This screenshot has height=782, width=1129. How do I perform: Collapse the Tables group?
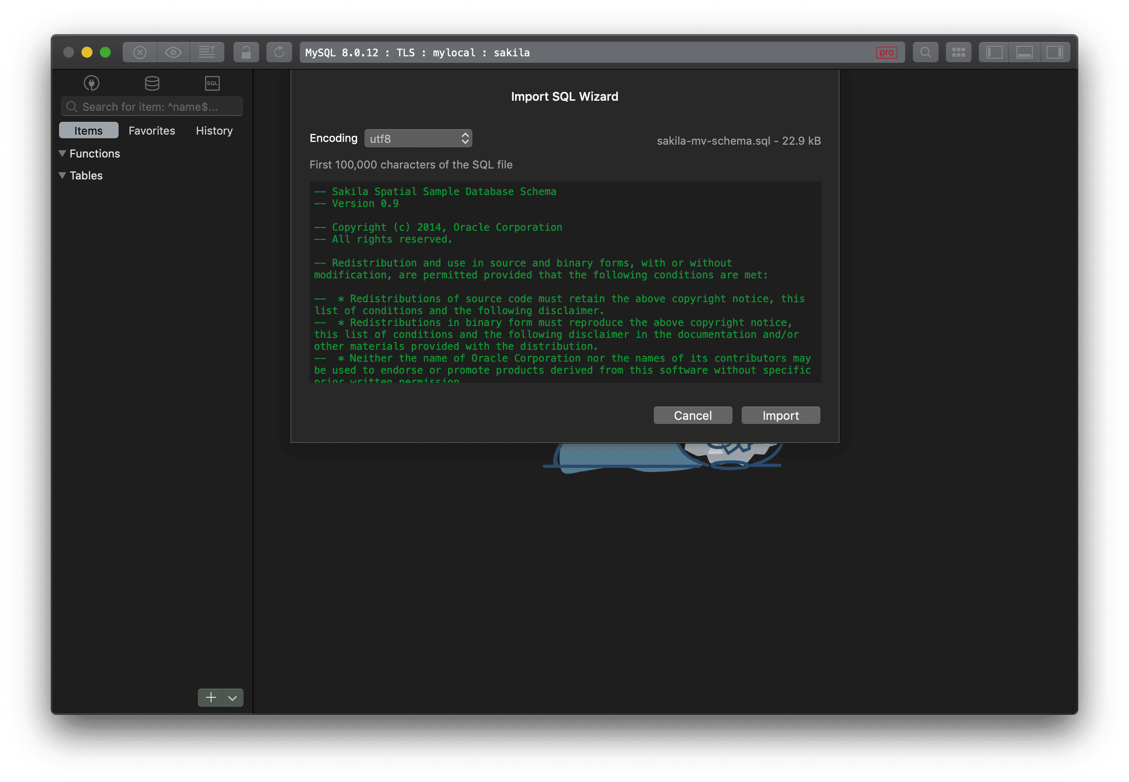(62, 175)
